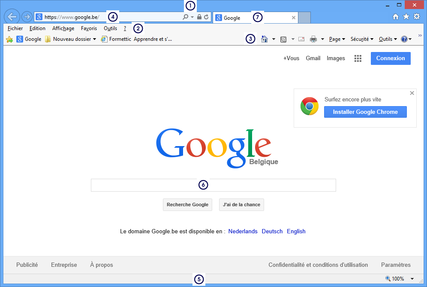Click the Read mail envelope icon

pyautogui.click(x=301, y=39)
